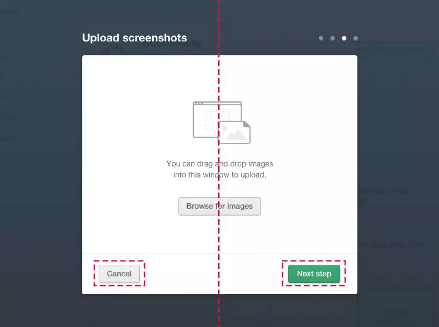439x327 pixels.
Task: Click the 'into this window to upload' text line
Action: [220, 175]
